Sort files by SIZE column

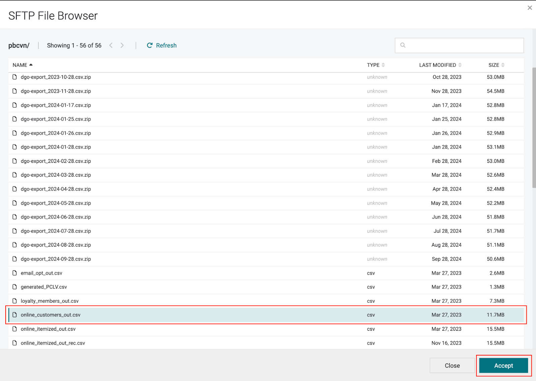coord(496,65)
